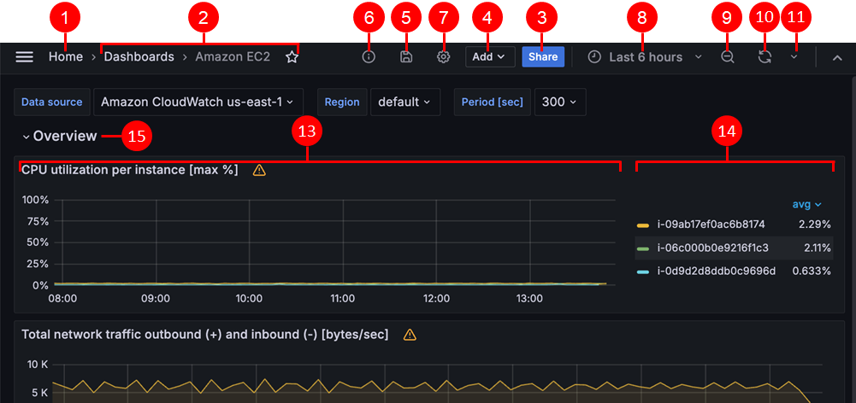
Task: Save the dashboard with disk icon
Action: point(406,57)
